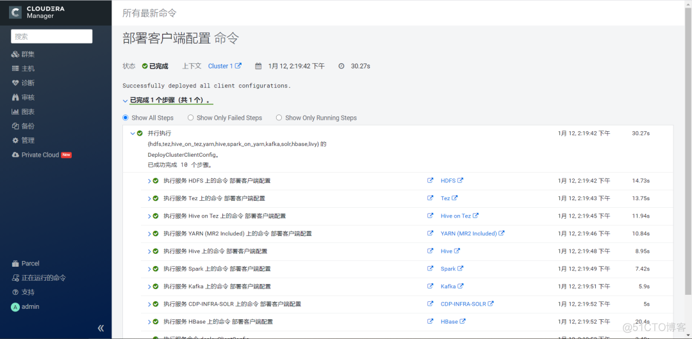Click the green check icon beside 并行执行
Screen dimensions: 692x339
tap(140, 133)
